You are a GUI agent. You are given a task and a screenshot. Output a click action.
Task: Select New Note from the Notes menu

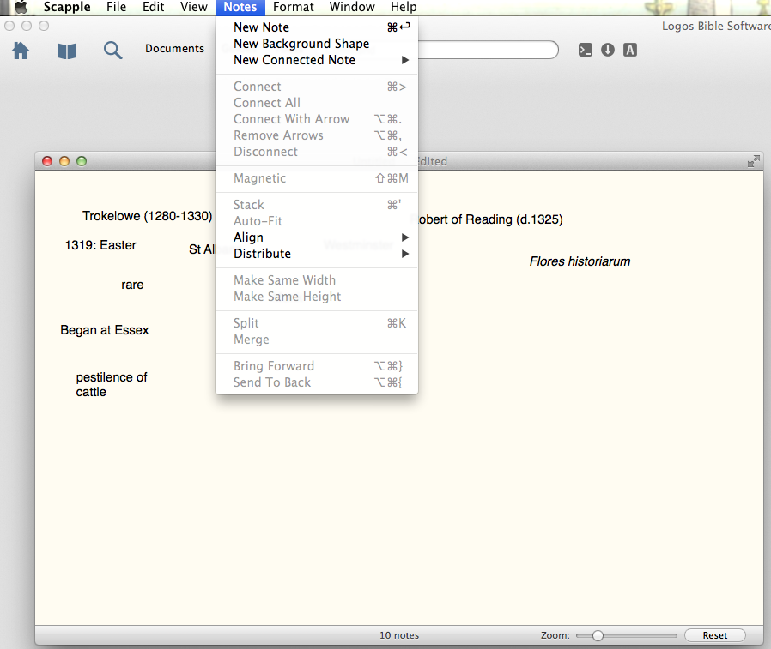pyautogui.click(x=260, y=27)
